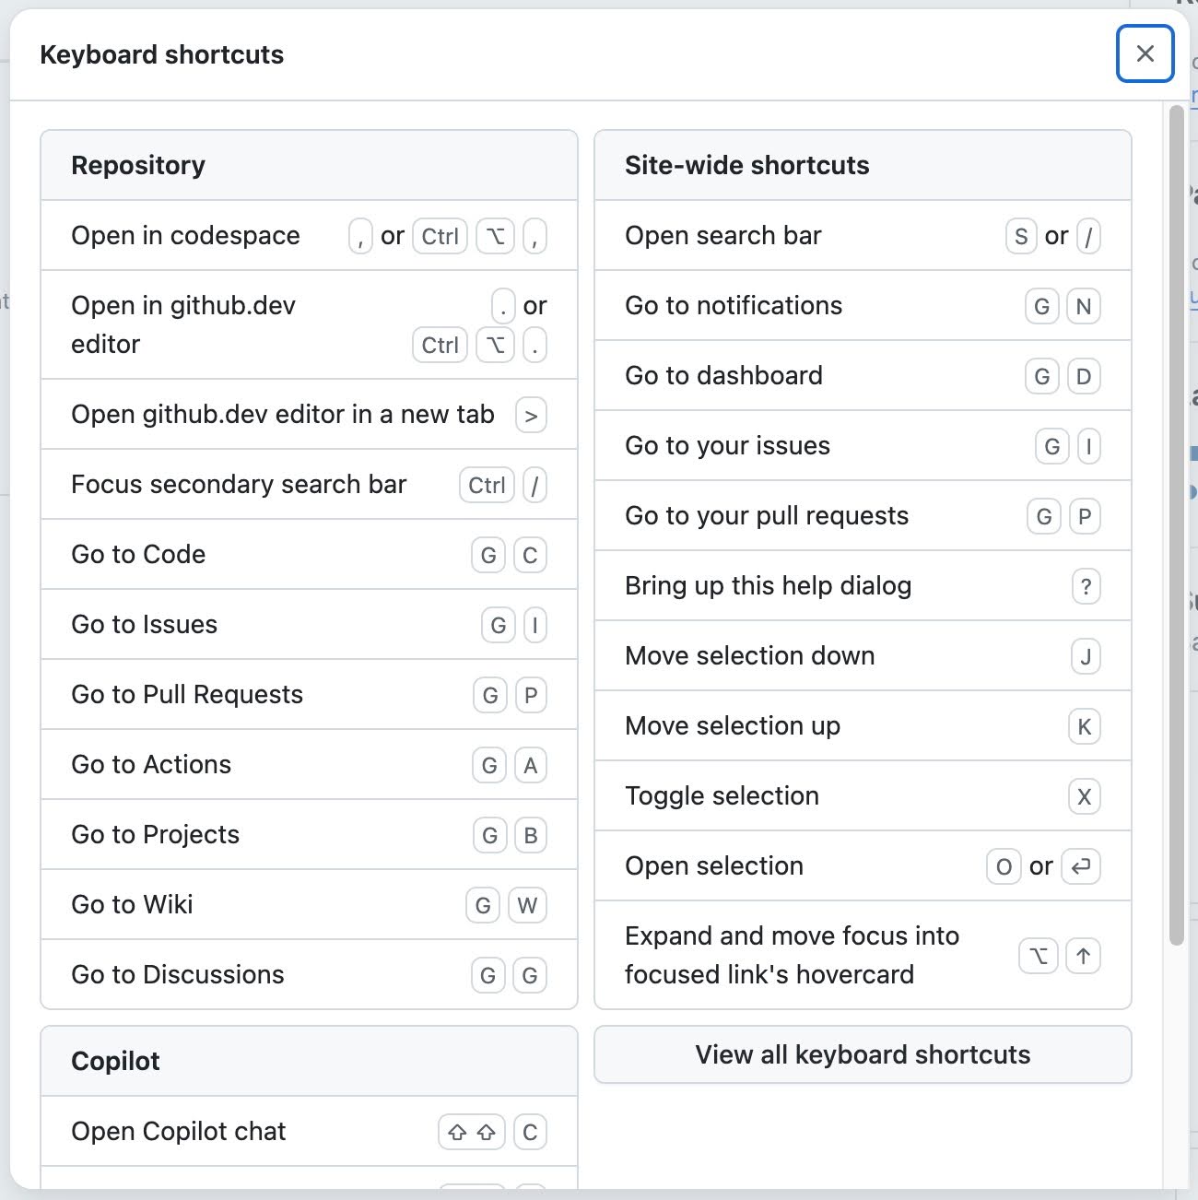
Task: Click the greater-than key for new tab editor
Action: click(531, 415)
